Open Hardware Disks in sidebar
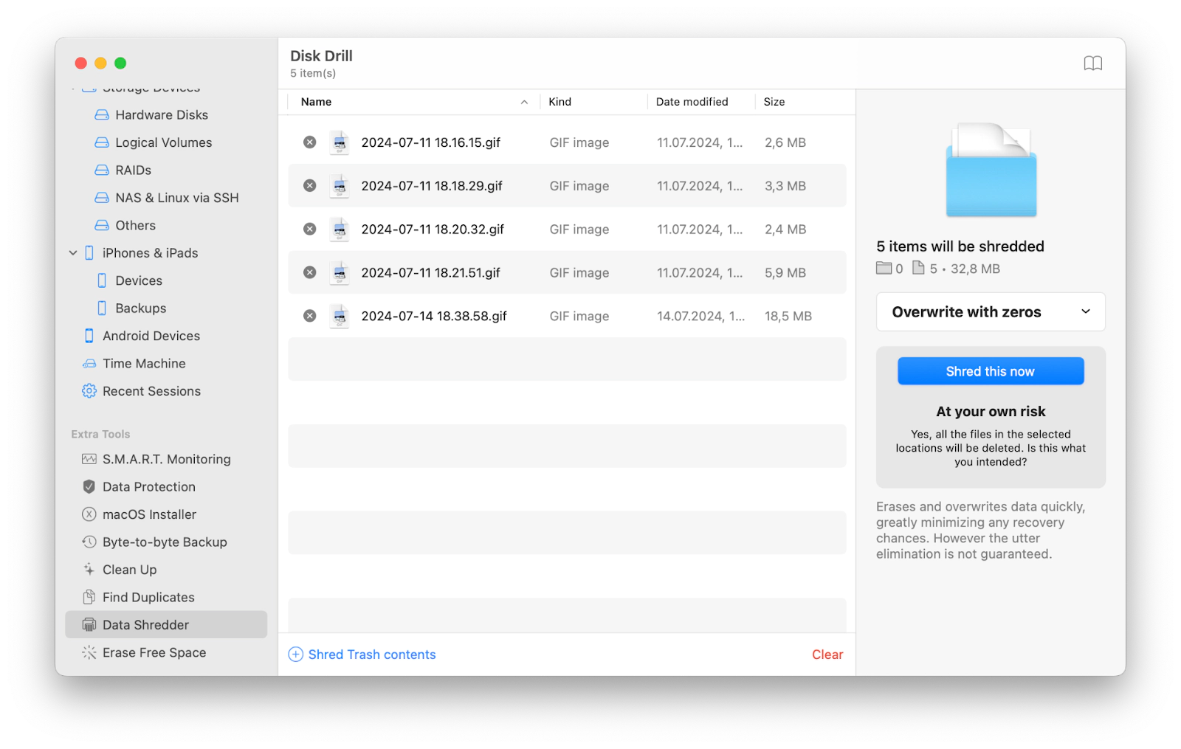This screenshot has height=749, width=1181. [162, 115]
